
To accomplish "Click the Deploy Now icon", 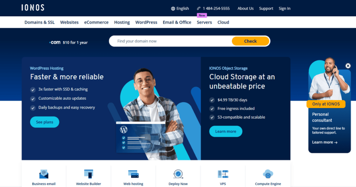I will [x=178, y=174].
